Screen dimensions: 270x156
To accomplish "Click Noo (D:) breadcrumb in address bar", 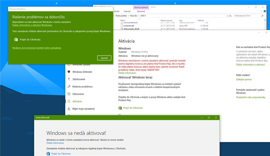I will 134,15.
